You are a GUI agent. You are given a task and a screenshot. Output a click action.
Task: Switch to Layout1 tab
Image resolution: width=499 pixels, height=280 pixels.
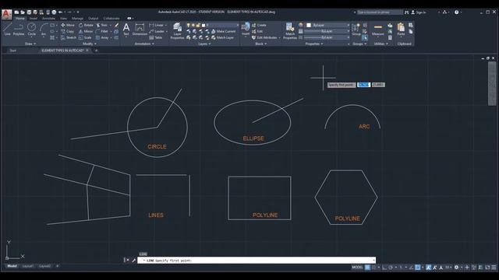point(28,266)
